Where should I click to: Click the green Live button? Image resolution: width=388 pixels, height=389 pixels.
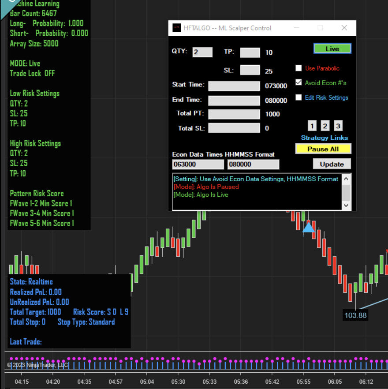(332, 49)
